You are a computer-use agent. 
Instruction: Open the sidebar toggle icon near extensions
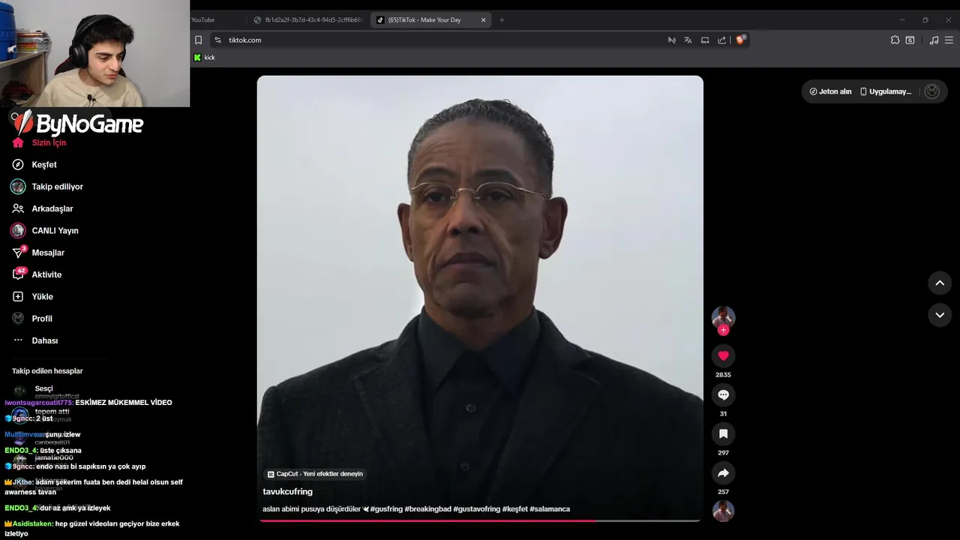pyautogui.click(x=910, y=40)
